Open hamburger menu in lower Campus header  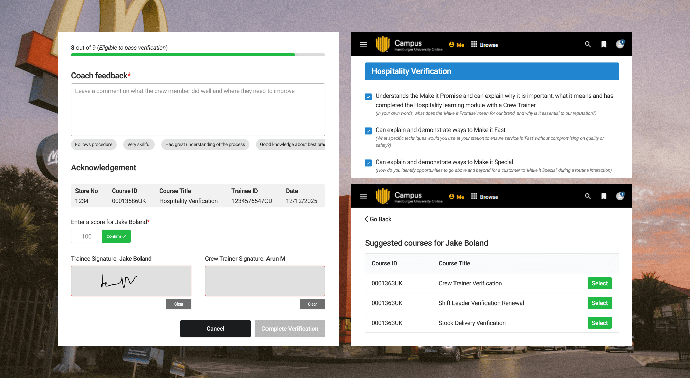[363, 196]
